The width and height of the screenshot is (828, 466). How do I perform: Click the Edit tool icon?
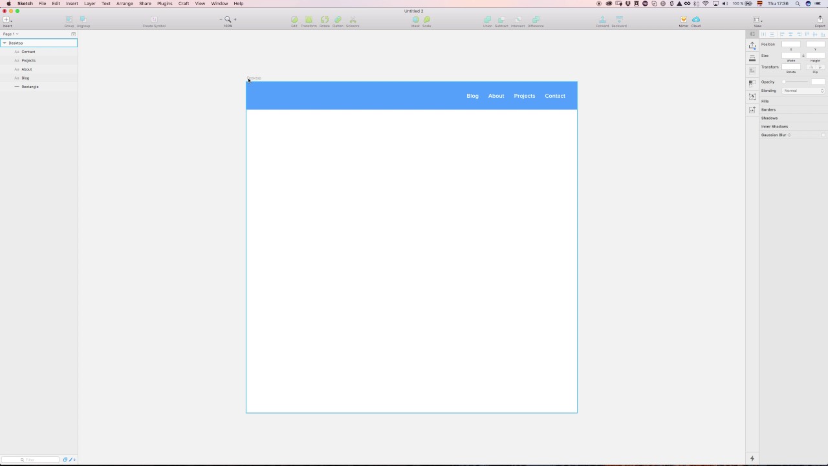pyautogui.click(x=294, y=19)
